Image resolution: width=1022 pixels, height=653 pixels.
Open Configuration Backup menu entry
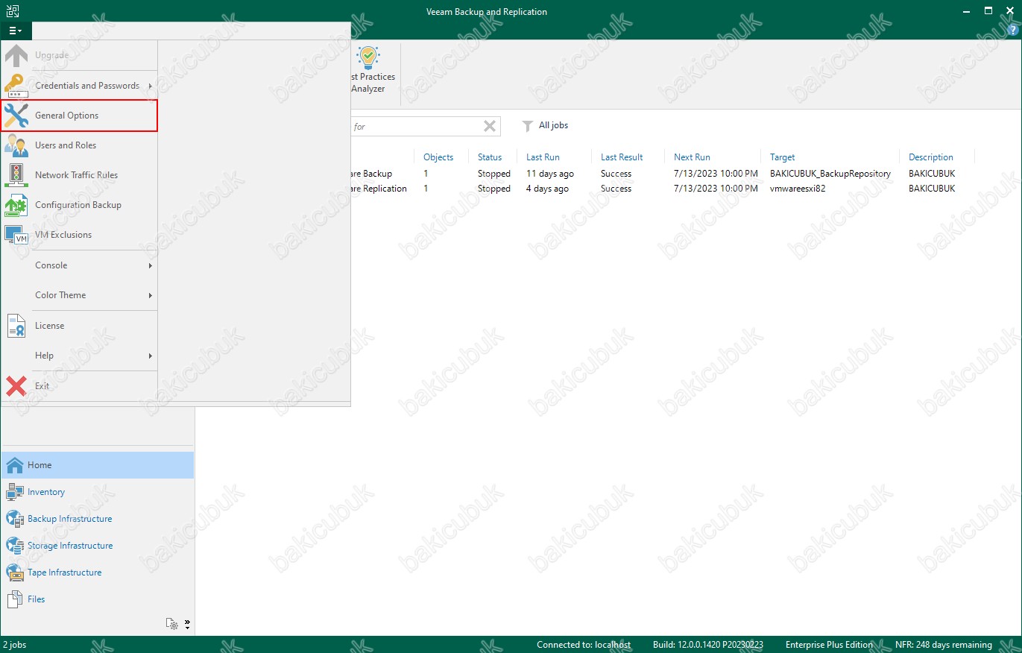tap(79, 205)
